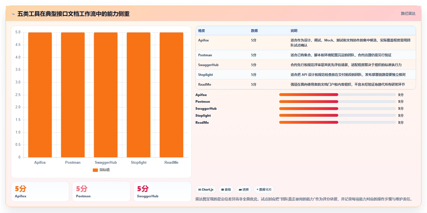The image size is (427, 213).
Task: Click the Stoplight label on the chart x-axis
Action: click(x=139, y=163)
